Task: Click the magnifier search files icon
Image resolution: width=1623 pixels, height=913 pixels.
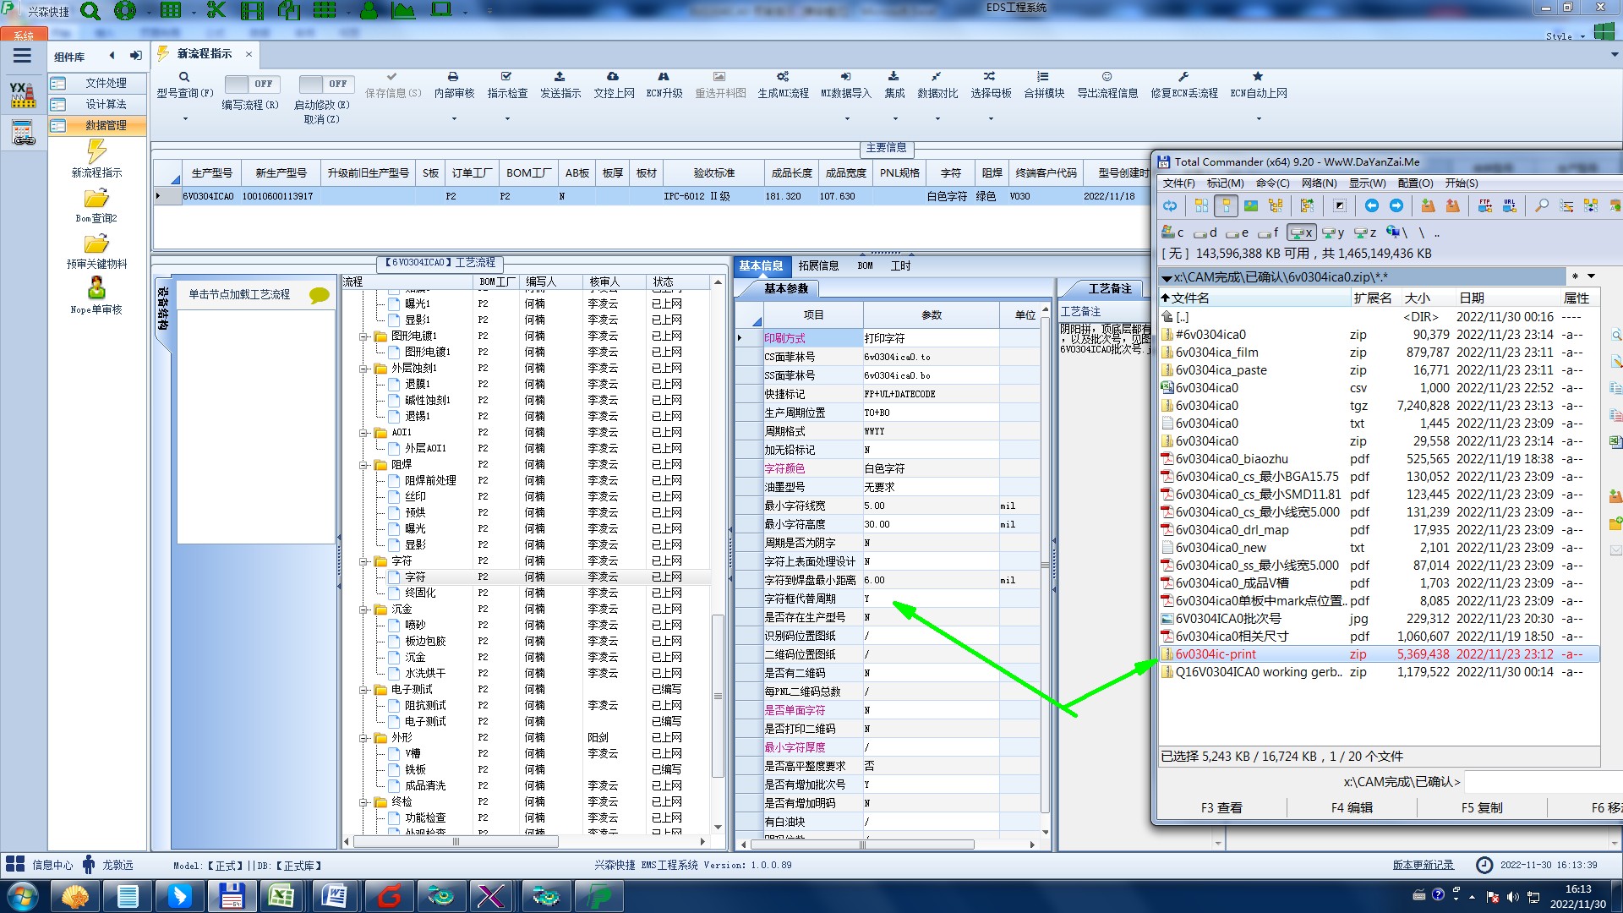Action: [x=1542, y=205]
